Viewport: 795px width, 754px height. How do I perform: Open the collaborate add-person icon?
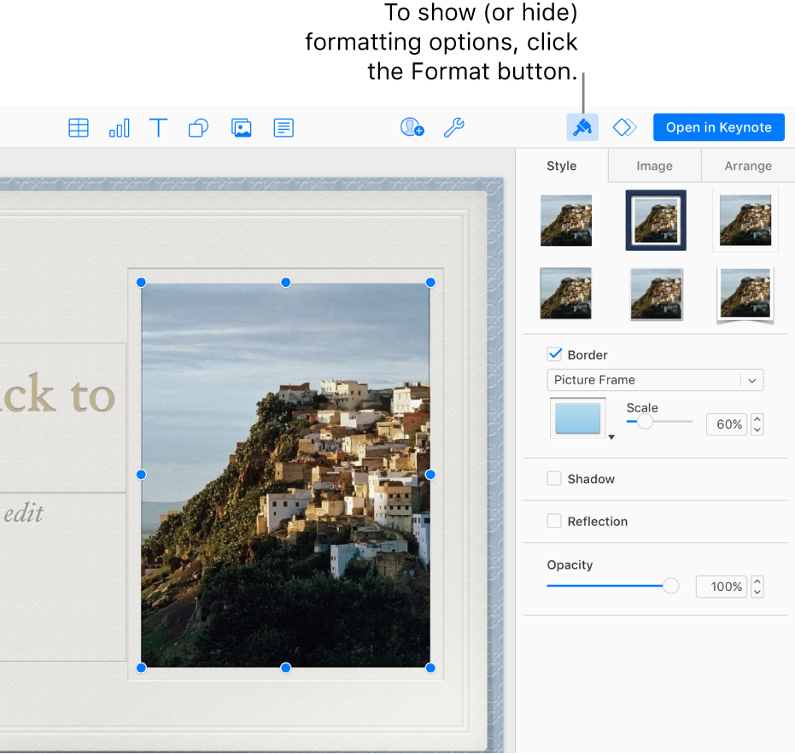[412, 128]
